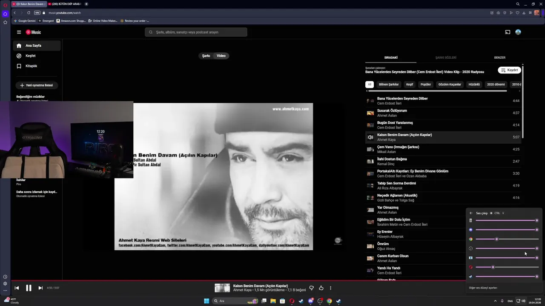
Task: Go to Keşfet explore page
Action: pos(37,56)
